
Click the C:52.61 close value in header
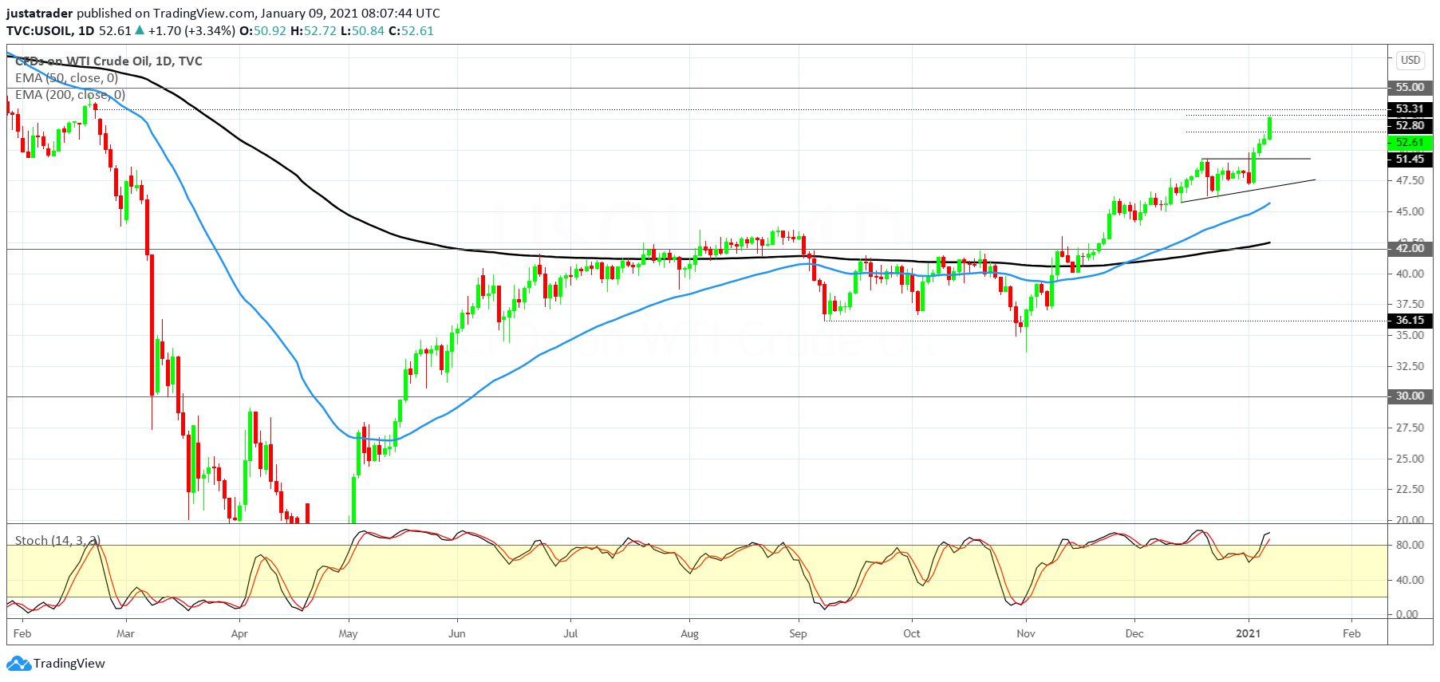pos(411,31)
